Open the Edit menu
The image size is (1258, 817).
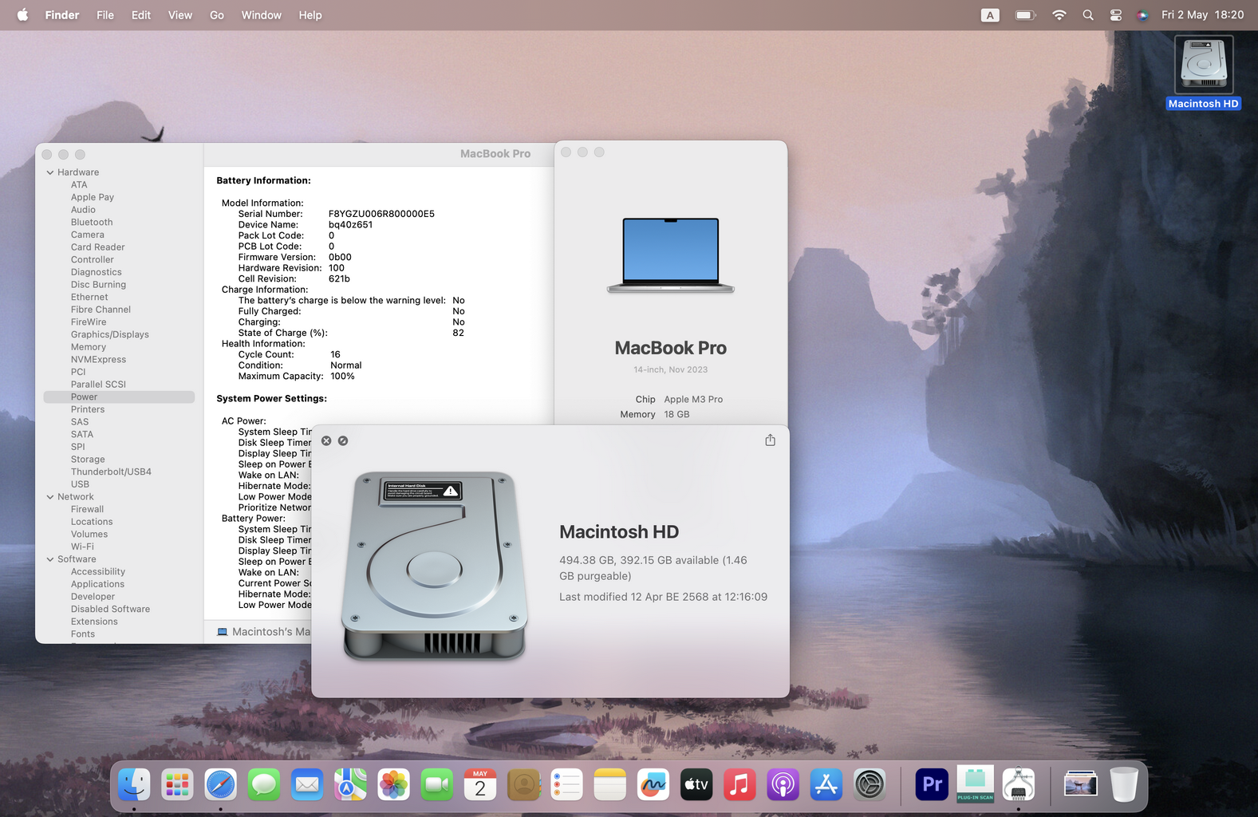[x=141, y=15]
